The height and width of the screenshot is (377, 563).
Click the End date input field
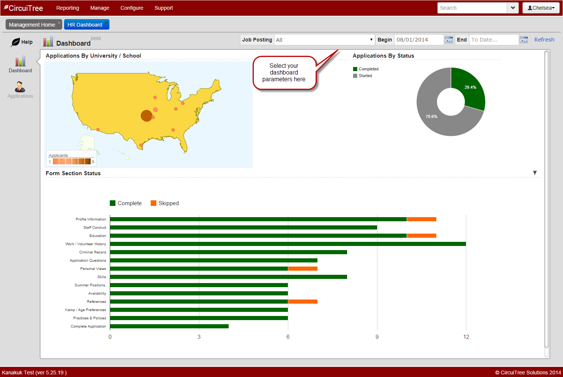493,40
